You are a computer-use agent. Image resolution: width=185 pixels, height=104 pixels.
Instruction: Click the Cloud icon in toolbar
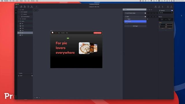168,7
